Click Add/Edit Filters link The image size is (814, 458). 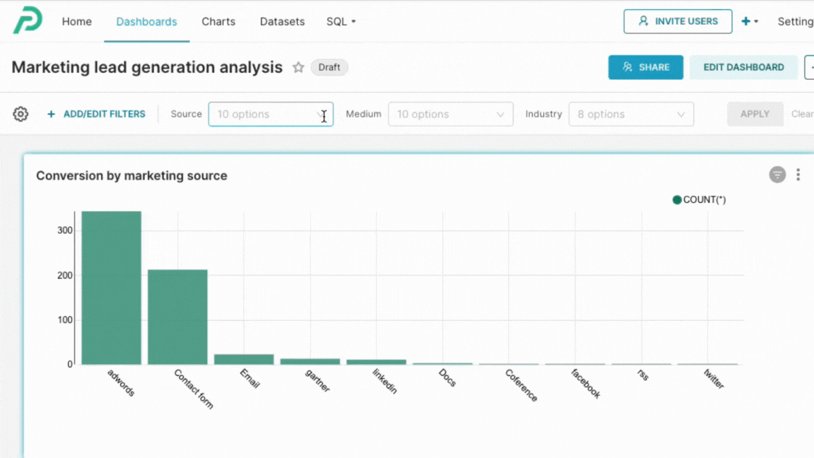97,114
